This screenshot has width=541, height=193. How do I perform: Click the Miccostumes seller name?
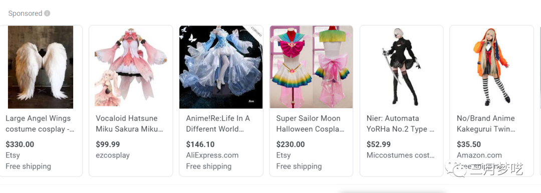point(400,155)
